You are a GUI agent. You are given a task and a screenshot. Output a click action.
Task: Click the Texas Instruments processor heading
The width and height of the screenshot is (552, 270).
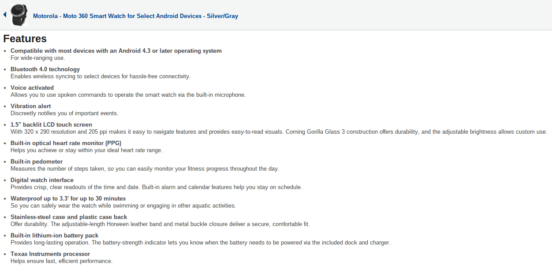click(50, 254)
